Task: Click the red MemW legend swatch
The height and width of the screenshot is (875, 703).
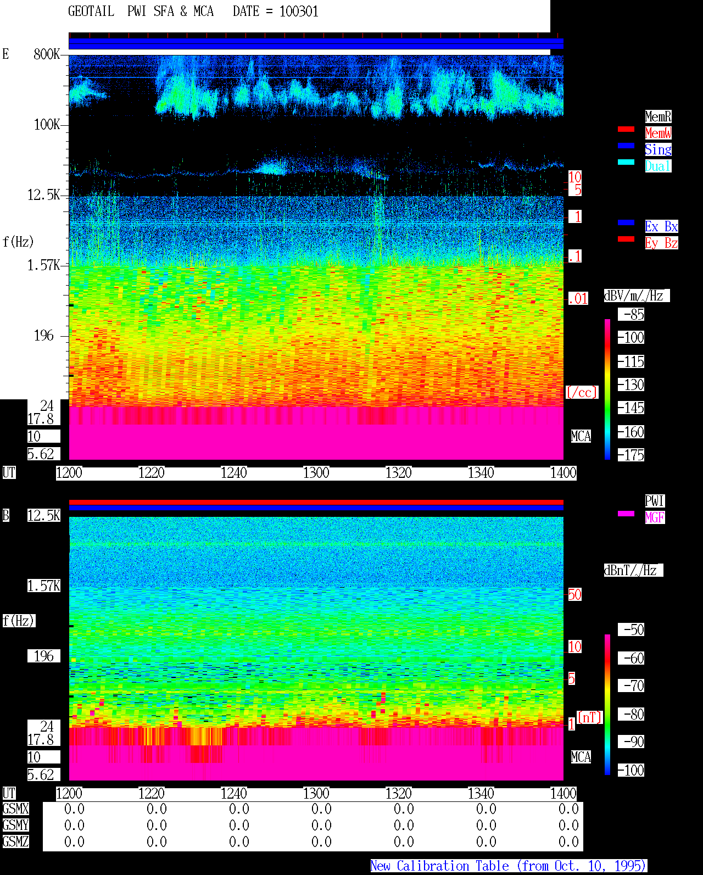Action: [x=626, y=129]
